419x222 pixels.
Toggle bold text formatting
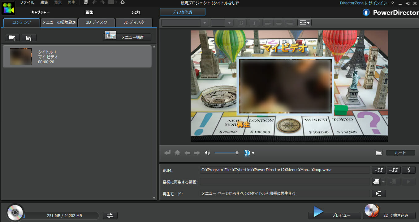(241, 23)
